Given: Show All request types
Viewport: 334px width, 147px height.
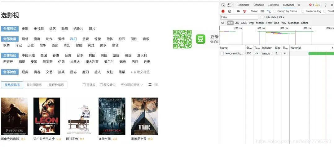Looking at the screenshot, I should click(222, 23).
